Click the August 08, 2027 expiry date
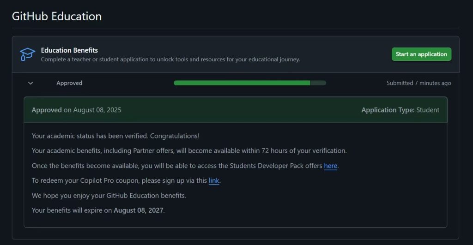 point(139,210)
